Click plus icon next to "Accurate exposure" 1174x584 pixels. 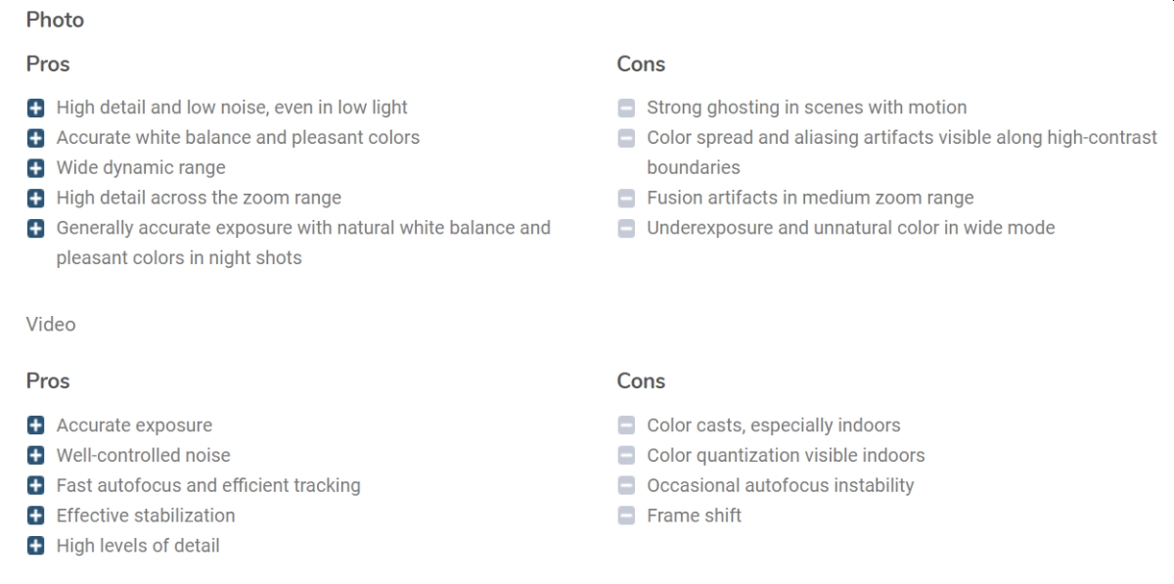(35, 426)
